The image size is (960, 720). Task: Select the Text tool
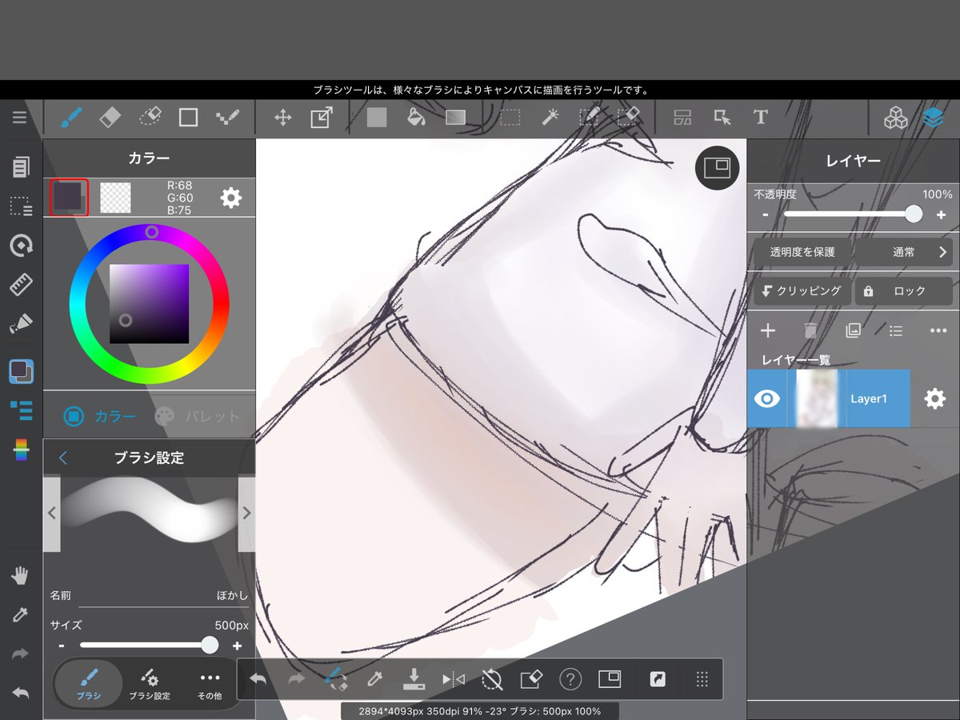pyautogui.click(x=761, y=118)
